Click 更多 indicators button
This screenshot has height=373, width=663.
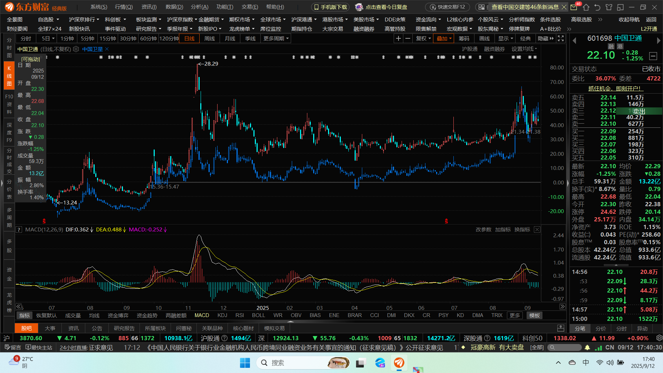coord(515,315)
